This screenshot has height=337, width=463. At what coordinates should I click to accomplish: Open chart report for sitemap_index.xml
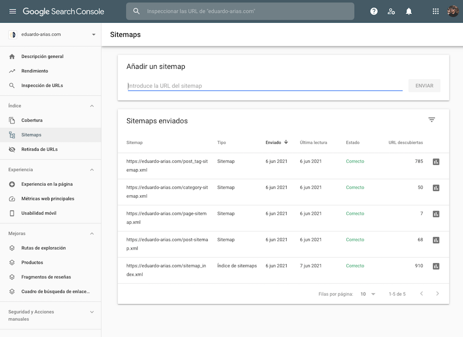click(436, 266)
